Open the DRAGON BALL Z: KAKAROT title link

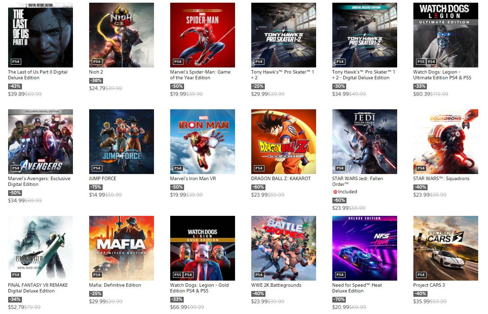[281, 178]
